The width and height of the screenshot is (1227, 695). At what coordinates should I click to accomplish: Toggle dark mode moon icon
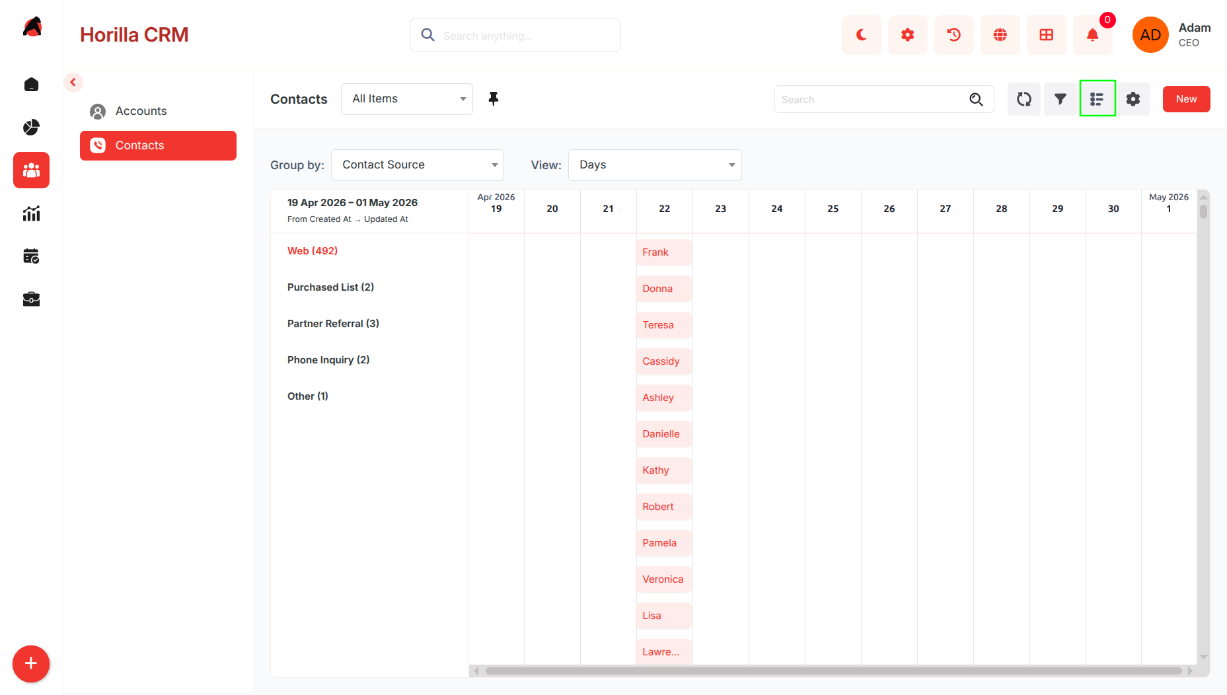point(861,35)
